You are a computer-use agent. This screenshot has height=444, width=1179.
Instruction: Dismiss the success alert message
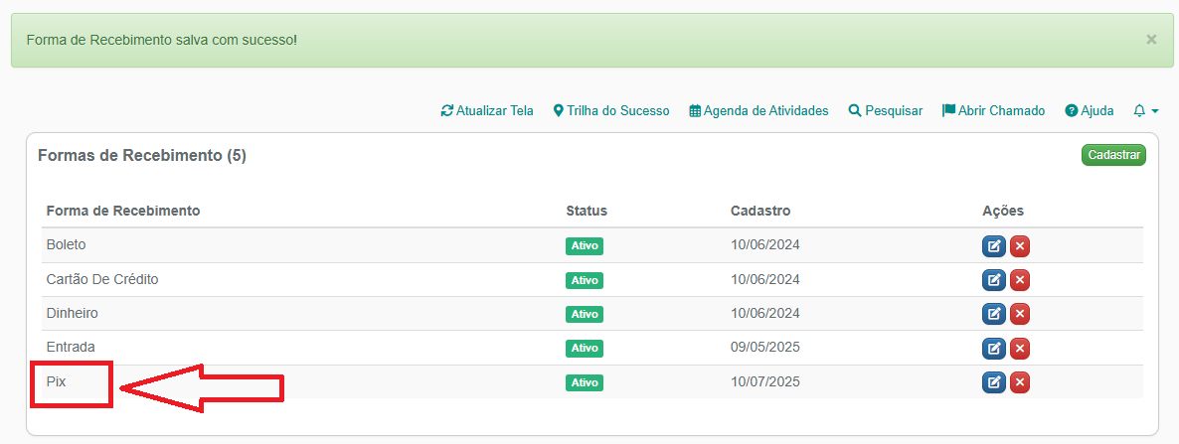(x=1150, y=40)
